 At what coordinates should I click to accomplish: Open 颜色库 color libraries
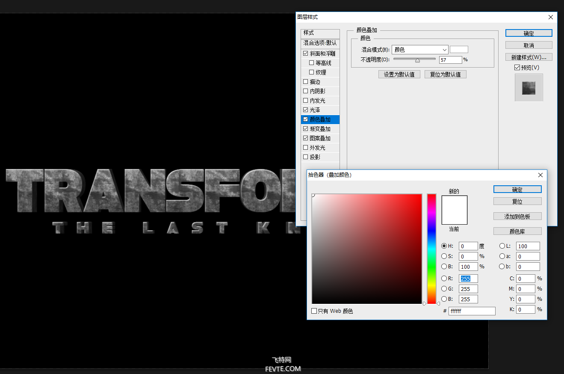[x=517, y=231]
